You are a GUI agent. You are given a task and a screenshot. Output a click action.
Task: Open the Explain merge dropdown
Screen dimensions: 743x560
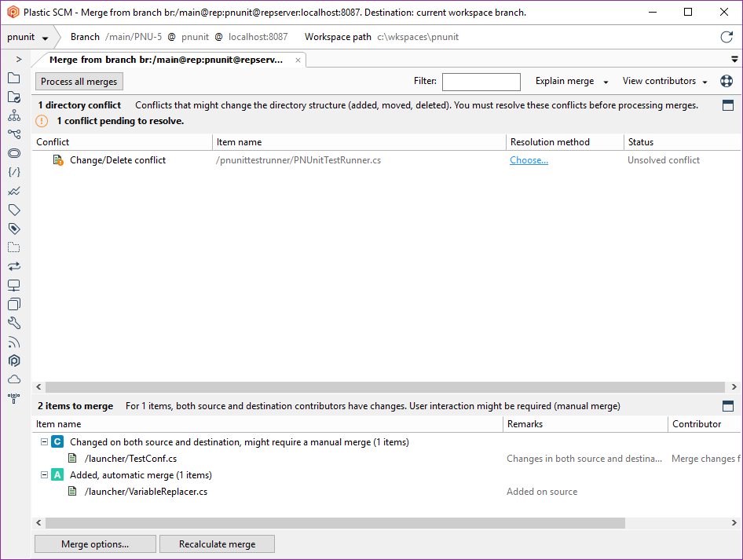[572, 81]
